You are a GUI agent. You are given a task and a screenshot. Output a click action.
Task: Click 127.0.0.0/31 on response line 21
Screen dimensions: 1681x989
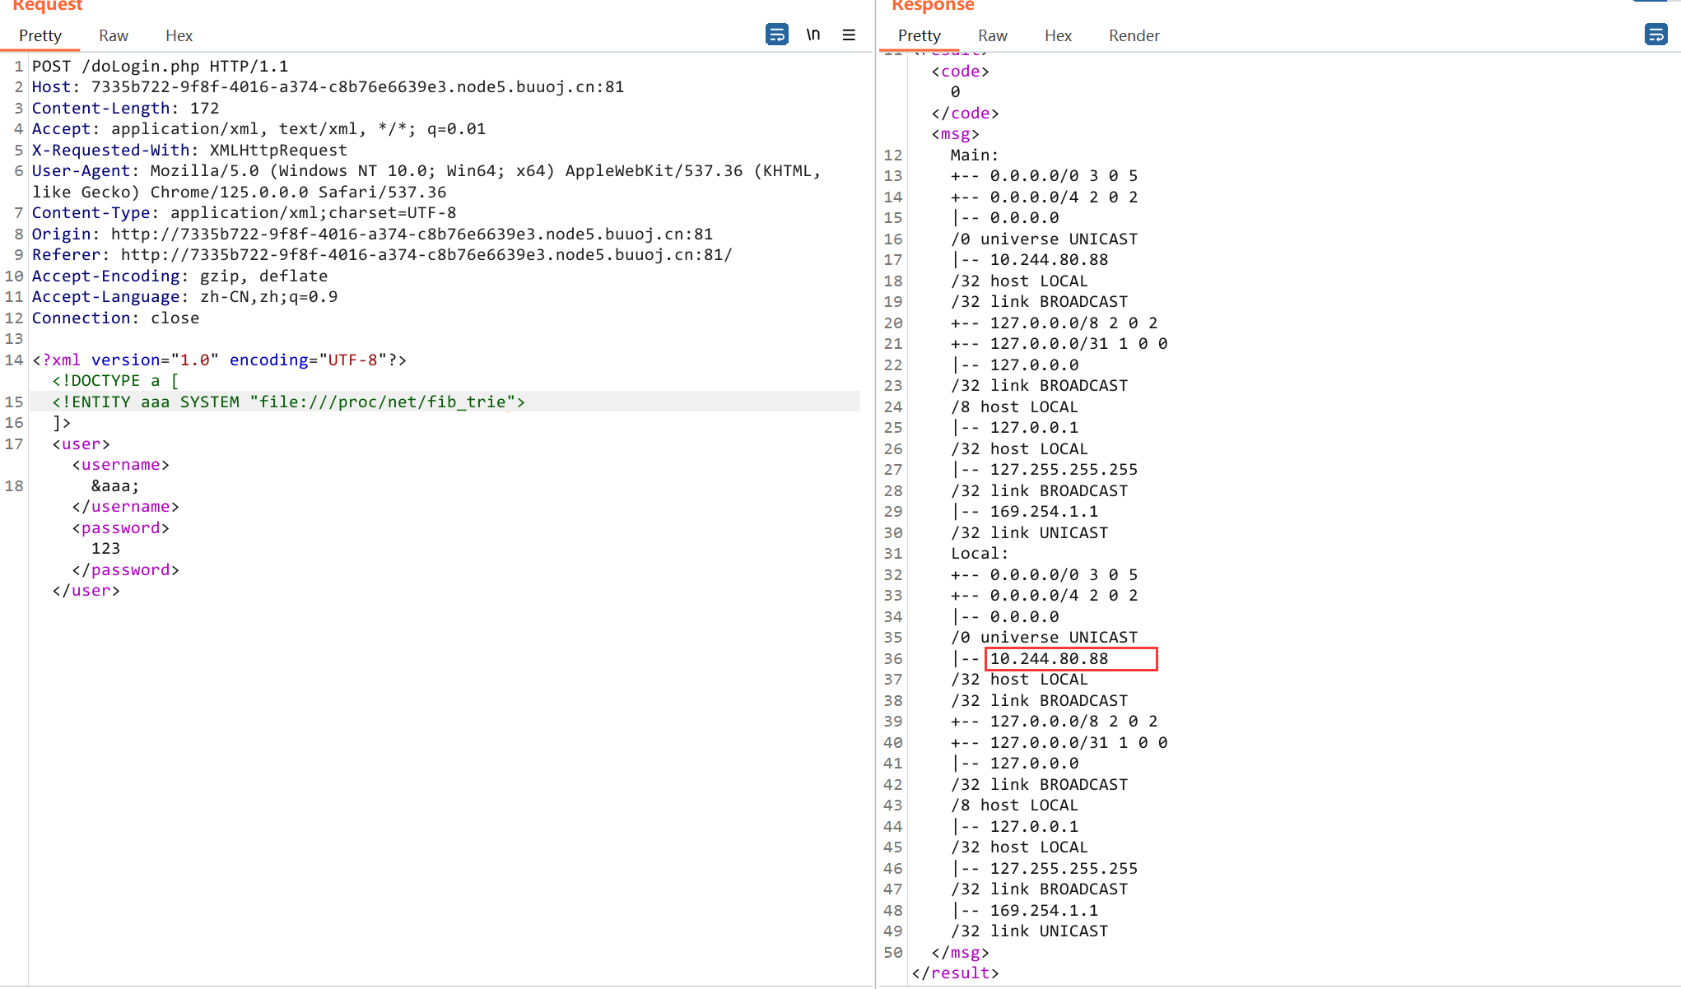pyautogui.click(x=1049, y=343)
